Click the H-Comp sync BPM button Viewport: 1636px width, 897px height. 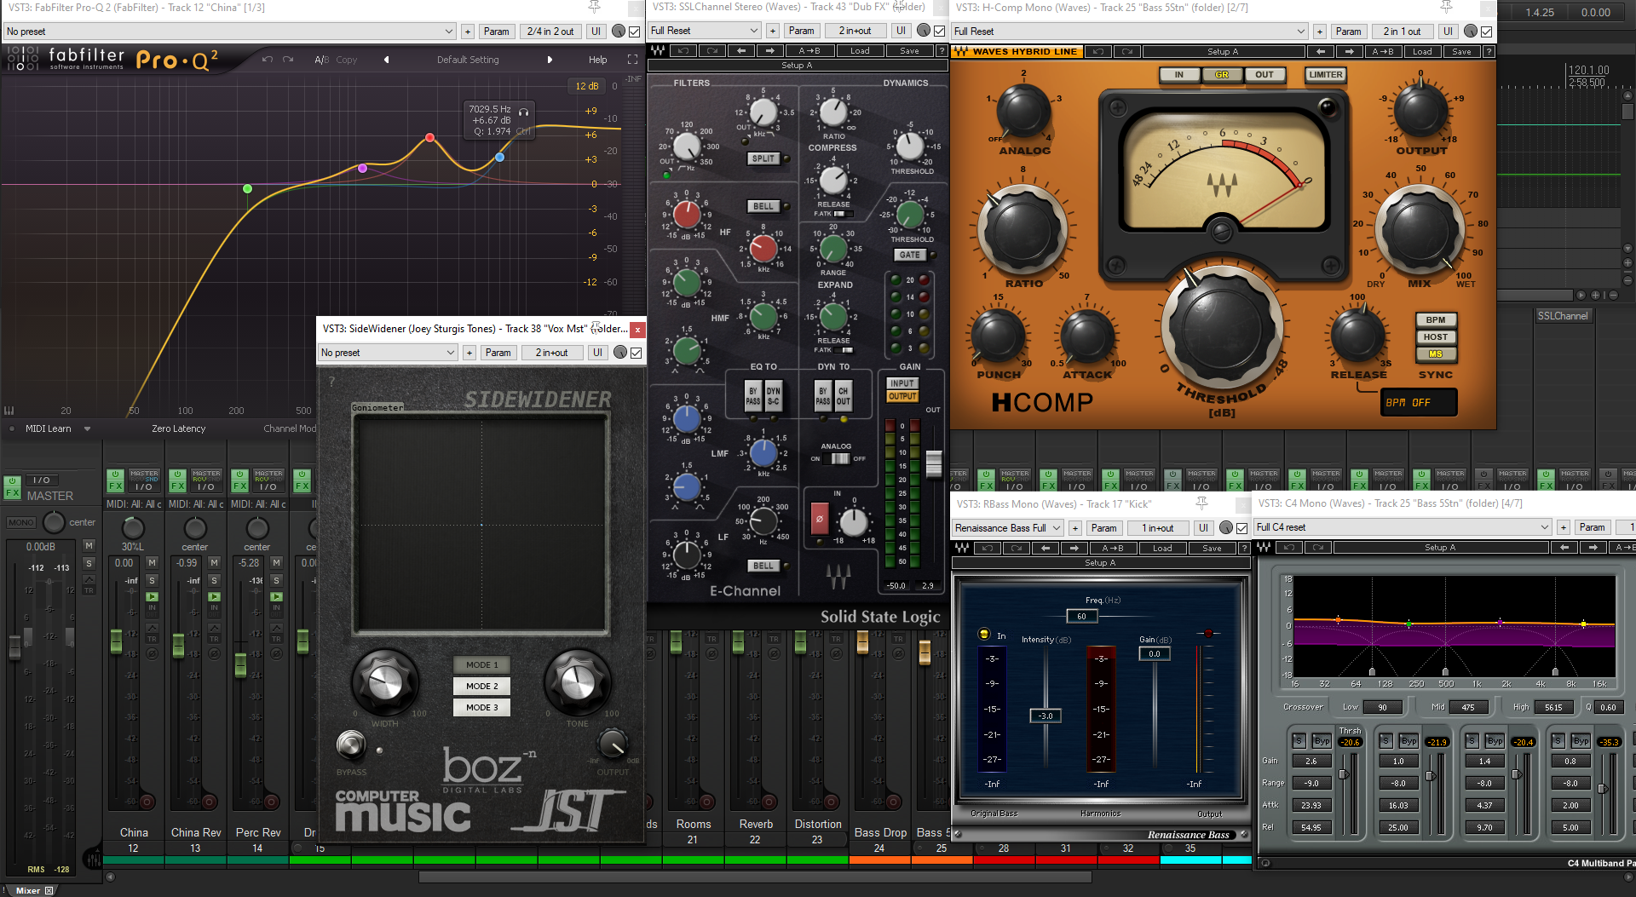pos(1436,320)
